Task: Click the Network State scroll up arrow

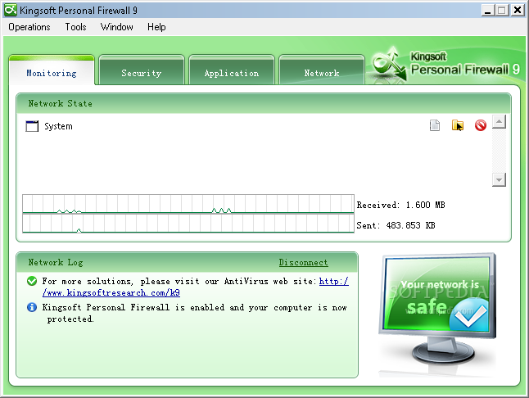Action: pyautogui.click(x=499, y=122)
